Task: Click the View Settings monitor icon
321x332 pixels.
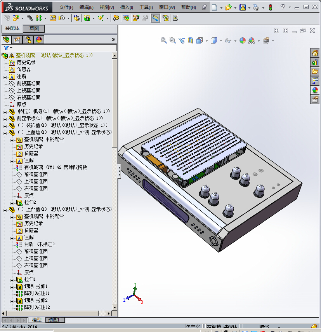Action: click(266, 40)
